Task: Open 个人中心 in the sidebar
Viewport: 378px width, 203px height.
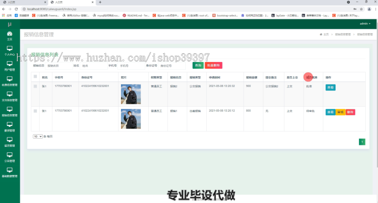Action: pos(10,51)
